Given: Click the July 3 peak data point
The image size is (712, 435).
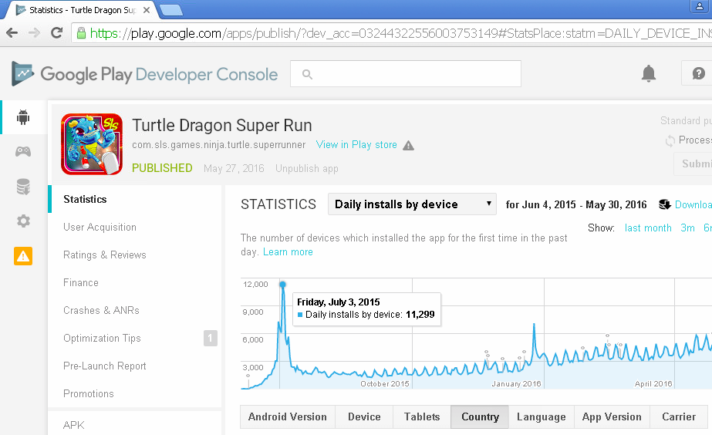Looking at the screenshot, I should coord(282,285).
